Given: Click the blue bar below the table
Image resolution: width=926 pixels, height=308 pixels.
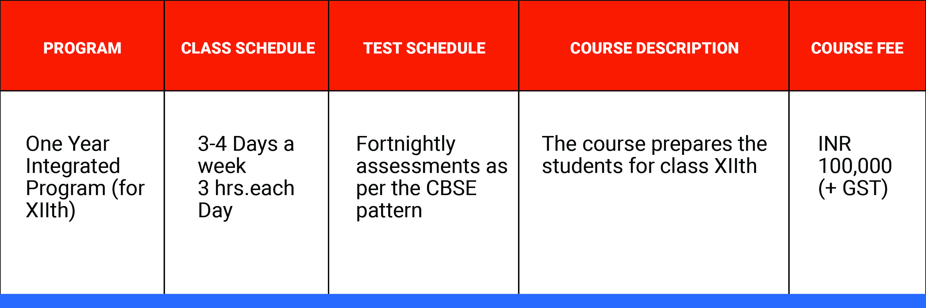Looking at the screenshot, I should pyautogui.click(x=463, y=301).
